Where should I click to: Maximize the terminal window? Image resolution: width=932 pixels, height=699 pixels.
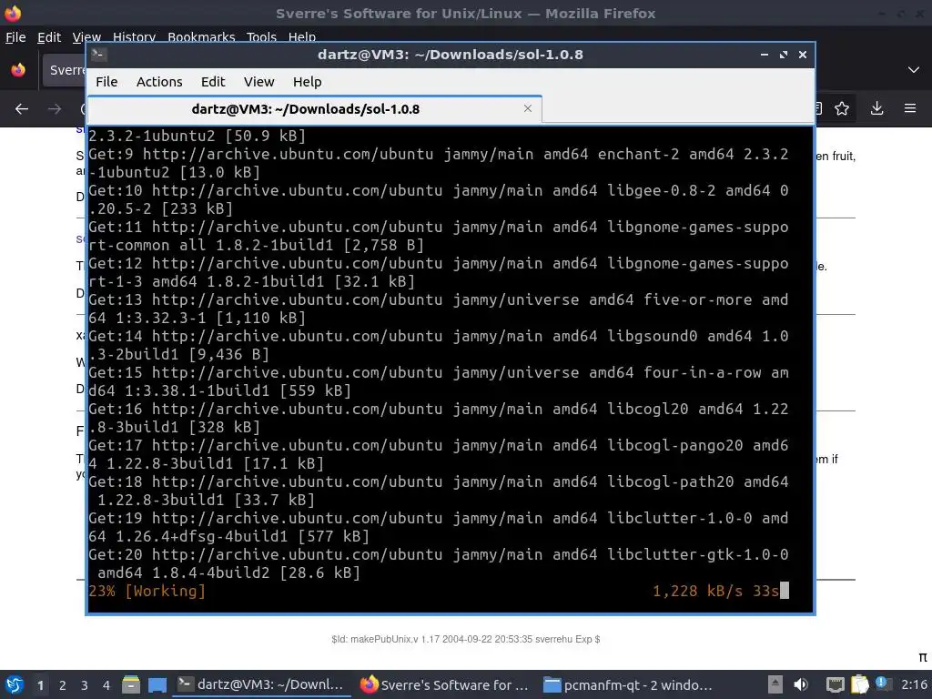coord(784,55)
